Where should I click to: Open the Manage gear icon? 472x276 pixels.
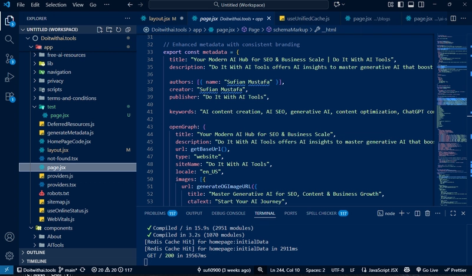pyautogui.click(x=9, y=255)
